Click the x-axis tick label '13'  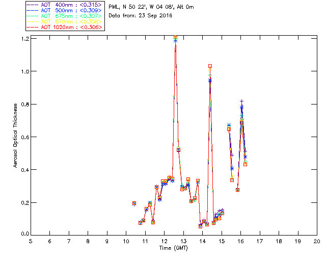tap(183, 241)
